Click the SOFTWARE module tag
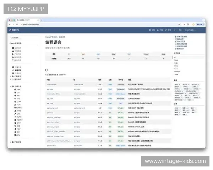This screenshot has width=213, height=170. 180,100
